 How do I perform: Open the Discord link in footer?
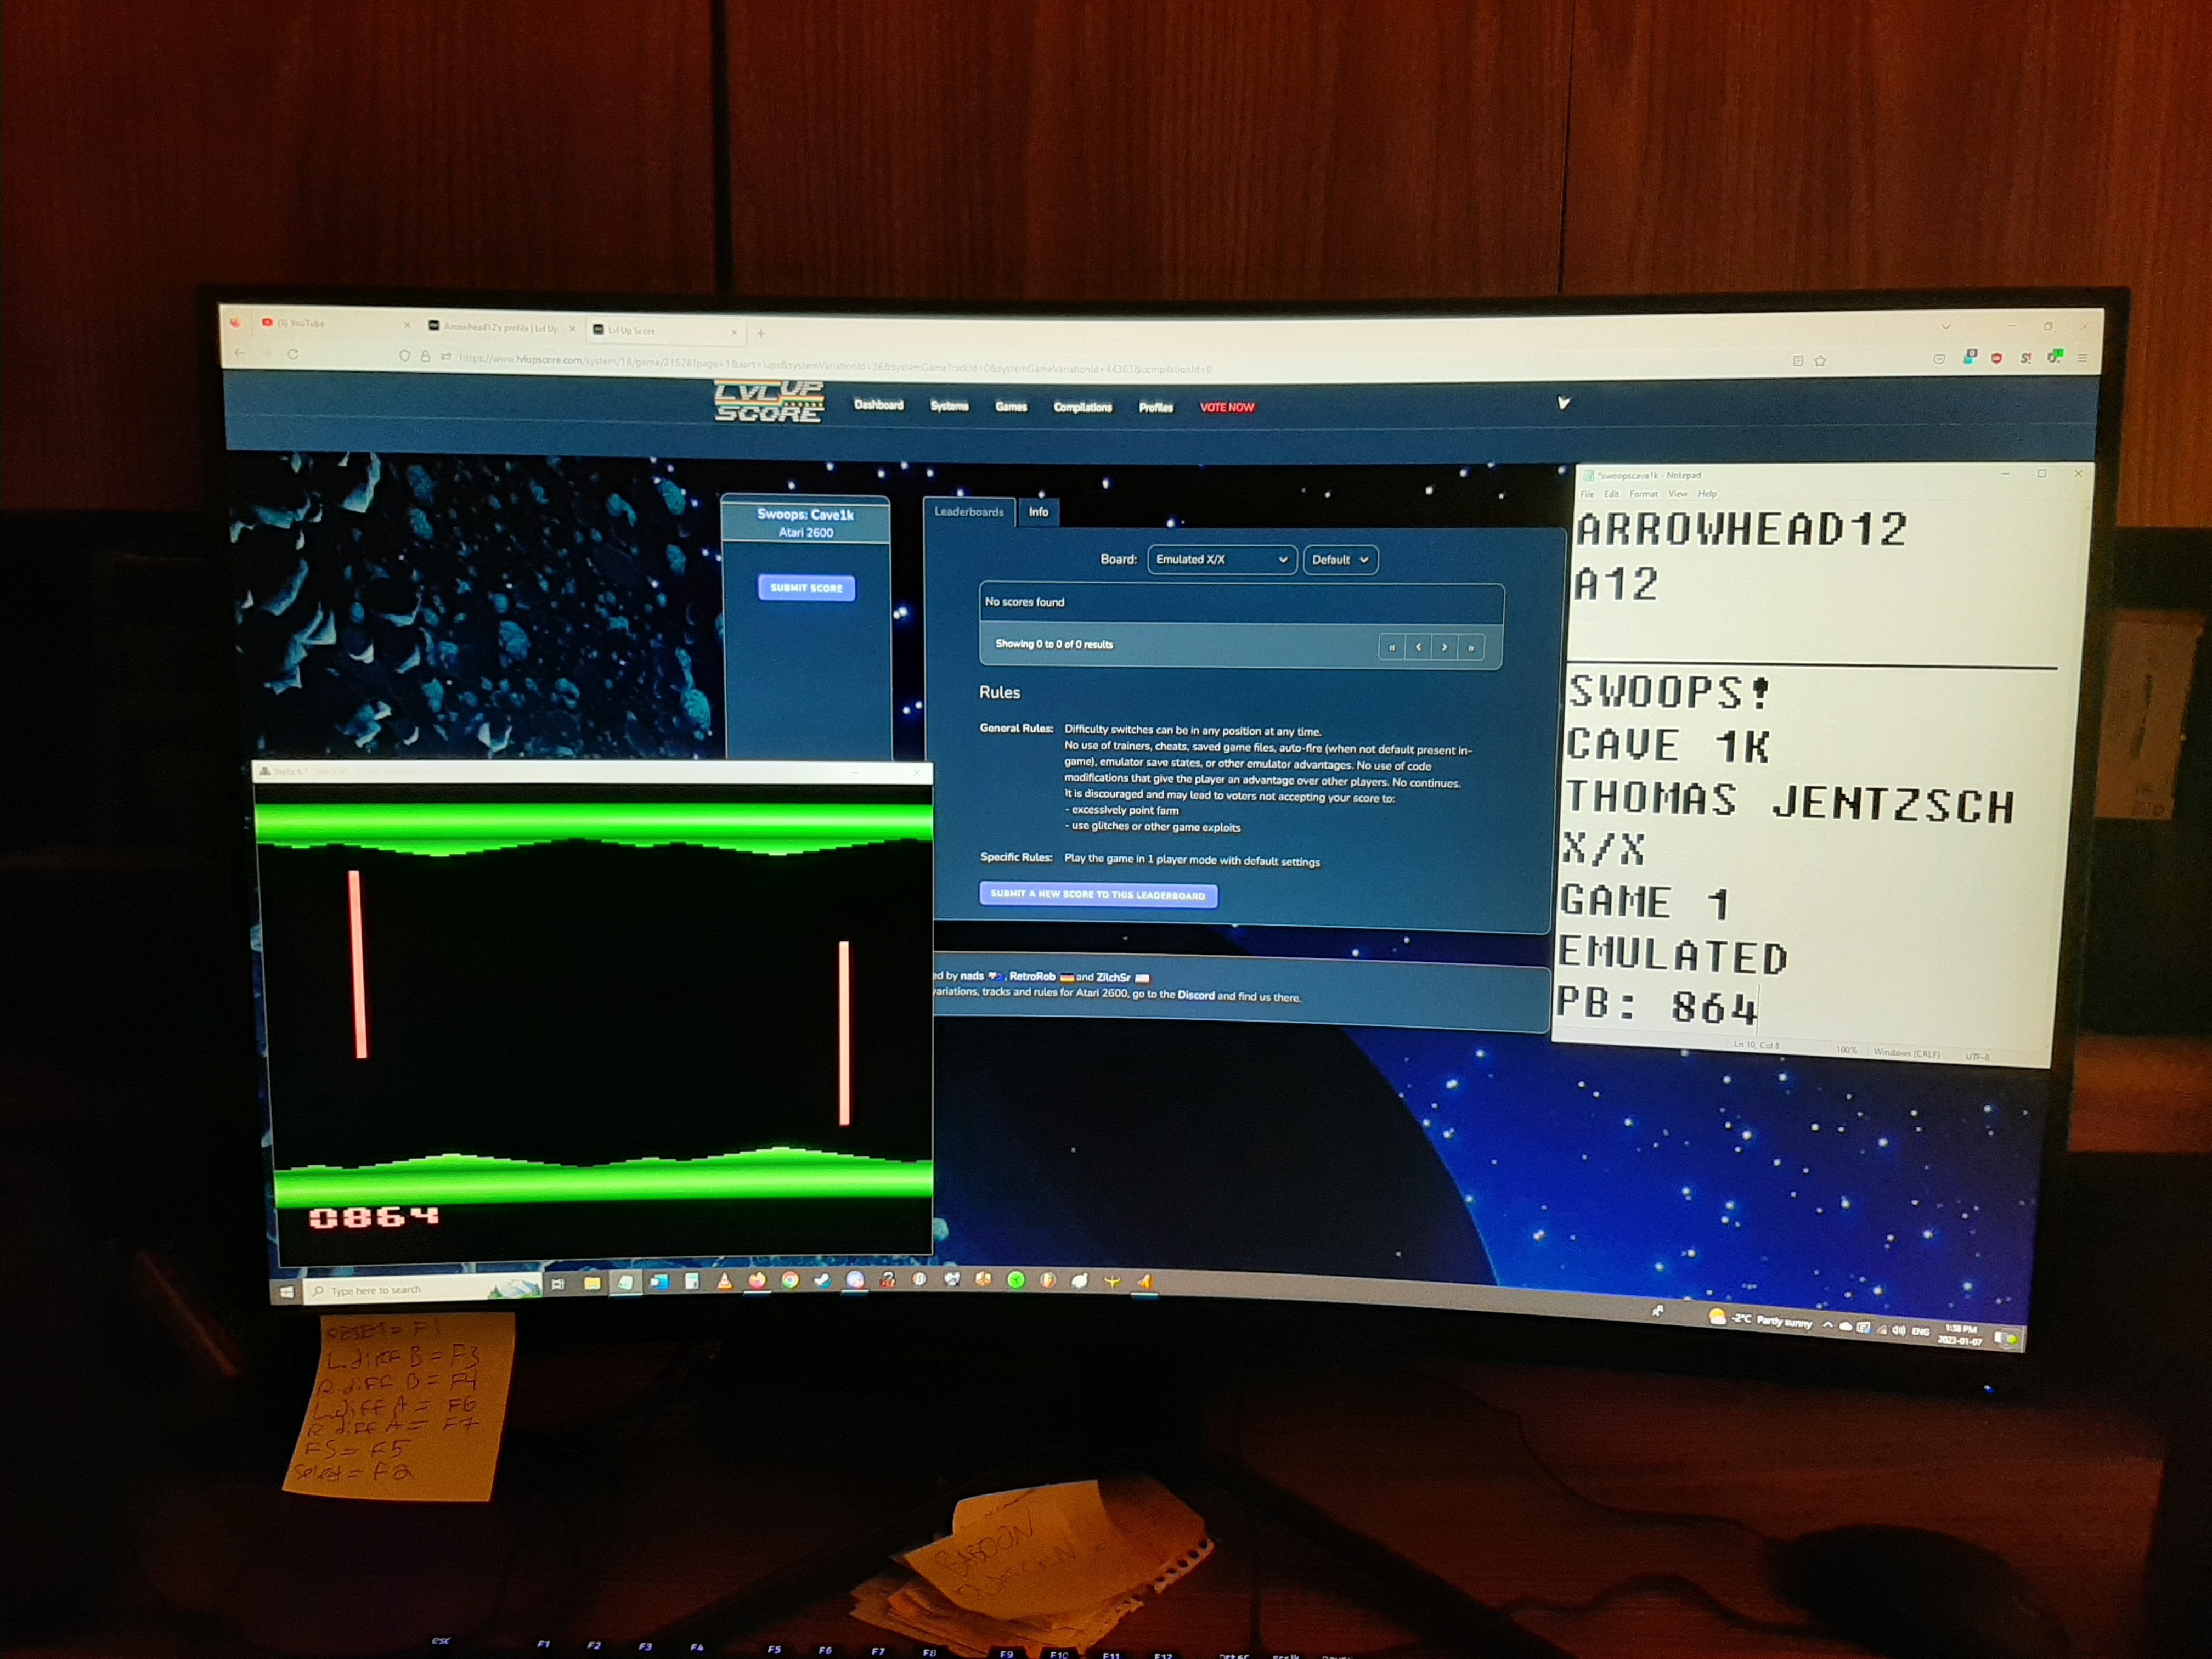click(1196, 996)
